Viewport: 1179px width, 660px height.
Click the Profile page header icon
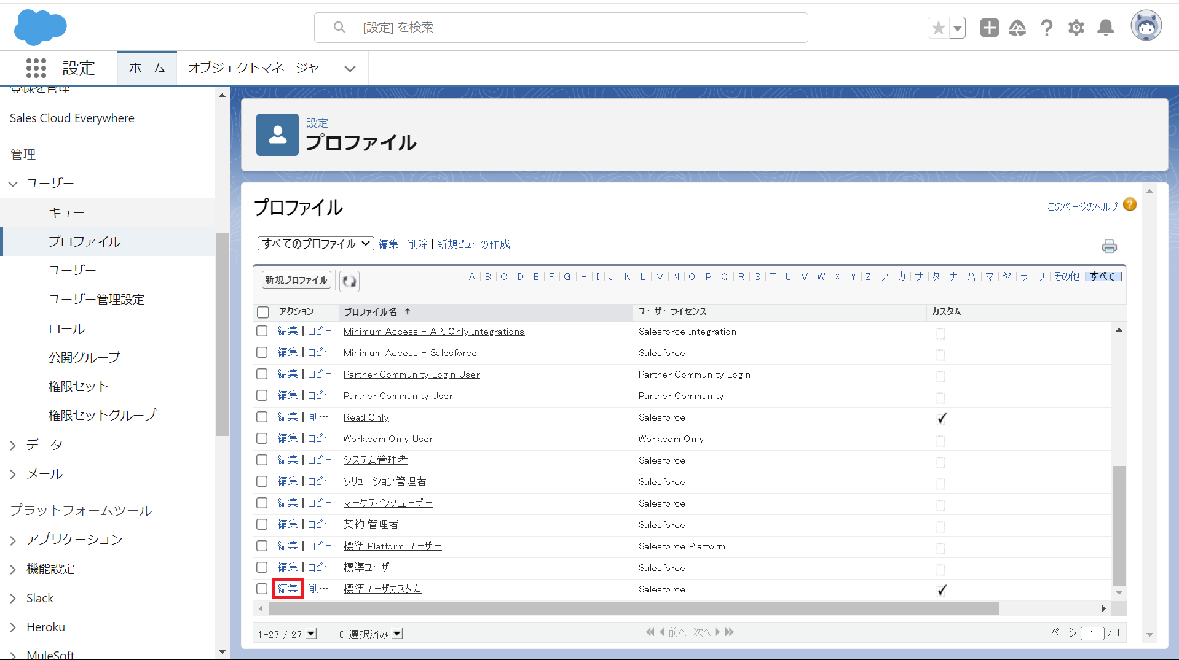click(277, 134)
